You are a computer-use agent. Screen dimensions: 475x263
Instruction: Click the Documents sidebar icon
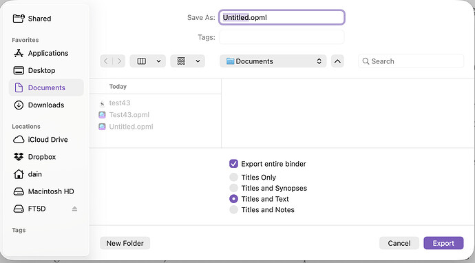pyautogui.click(x=19, y=87)
